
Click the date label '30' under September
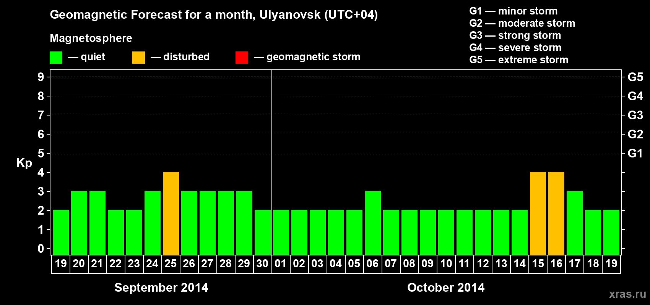(262, 263)
